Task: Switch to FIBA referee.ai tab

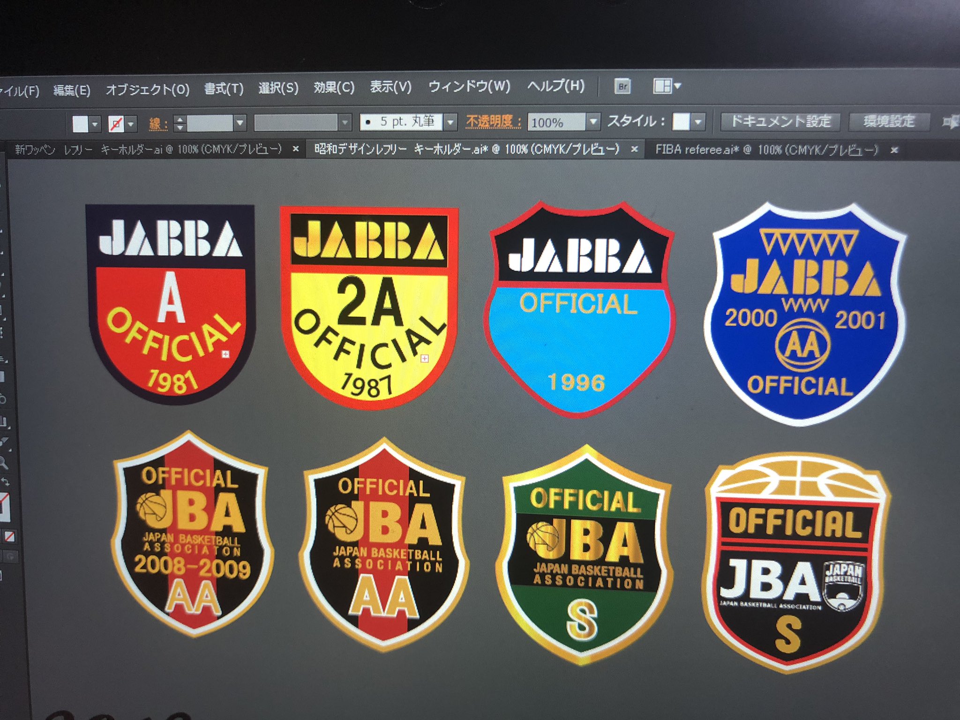Action: pos(766,150)
